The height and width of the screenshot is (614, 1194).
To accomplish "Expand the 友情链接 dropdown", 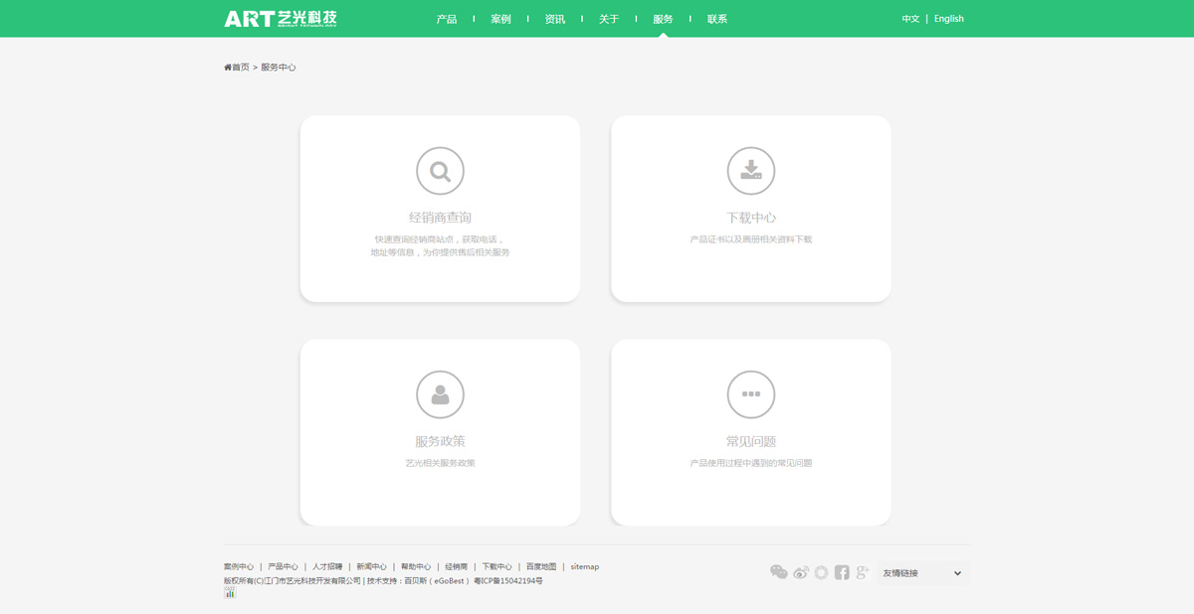I will pyautogui.click(x=922, y=573).
